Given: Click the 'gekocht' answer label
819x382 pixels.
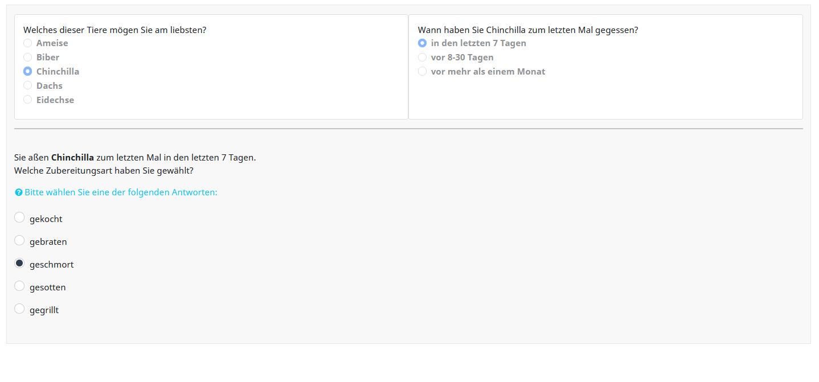Looking at the screenshot, I should point(46,219).
